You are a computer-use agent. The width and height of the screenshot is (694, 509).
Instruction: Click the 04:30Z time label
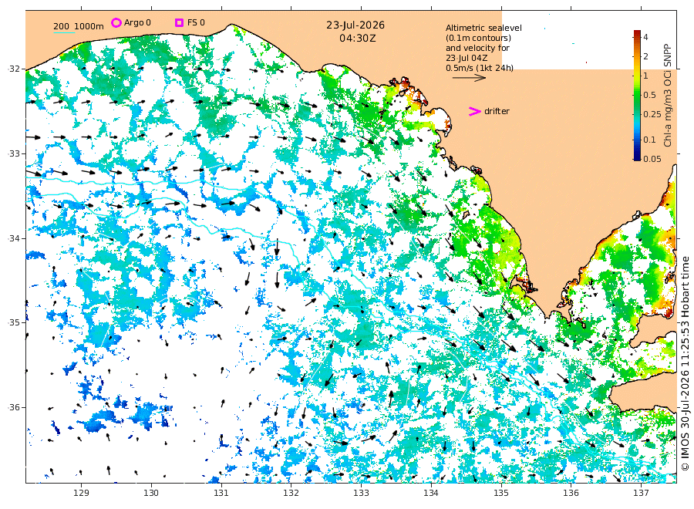[x=358, y=39]
